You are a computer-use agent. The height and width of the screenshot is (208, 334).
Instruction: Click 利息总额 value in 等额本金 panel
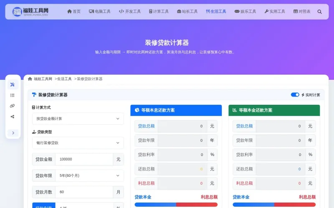[280, 183]
